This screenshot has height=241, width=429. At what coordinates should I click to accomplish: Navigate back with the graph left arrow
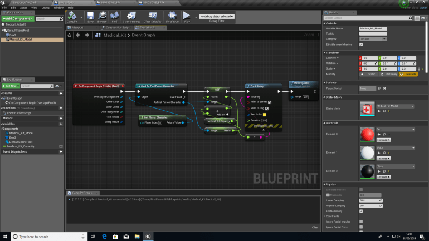tap(78, 35)
